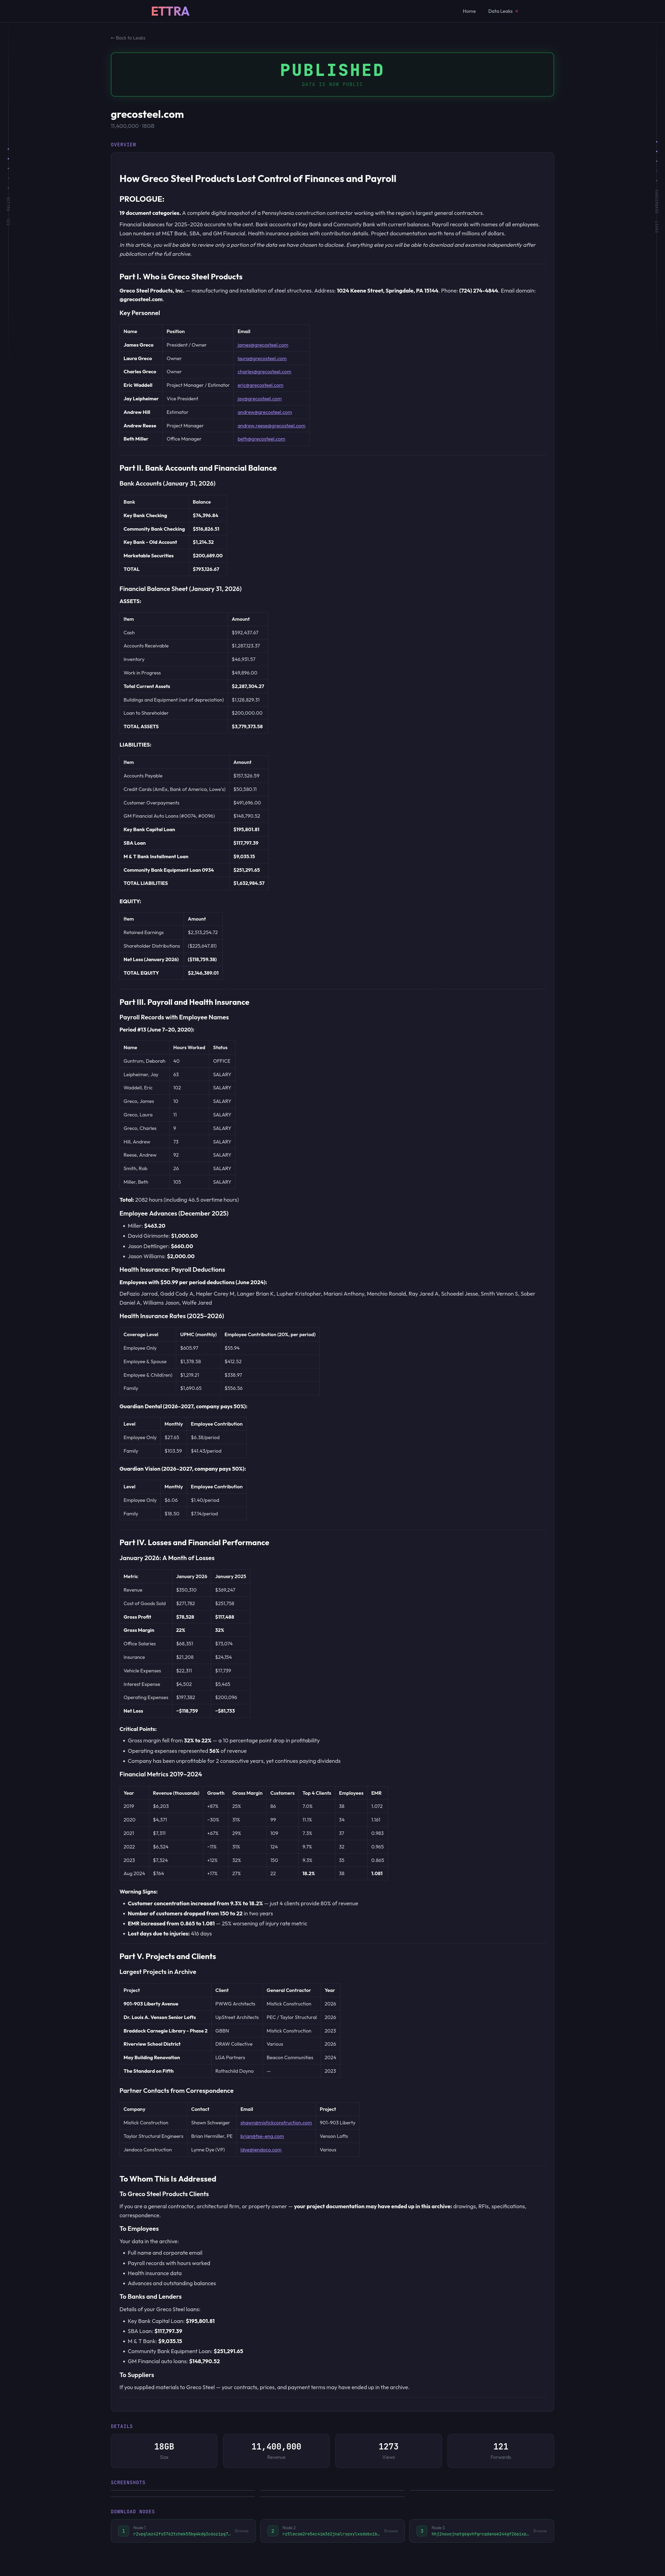Open James Greco's email link
This screenshot has width=665, height=2576.
(x=263, y=345)
